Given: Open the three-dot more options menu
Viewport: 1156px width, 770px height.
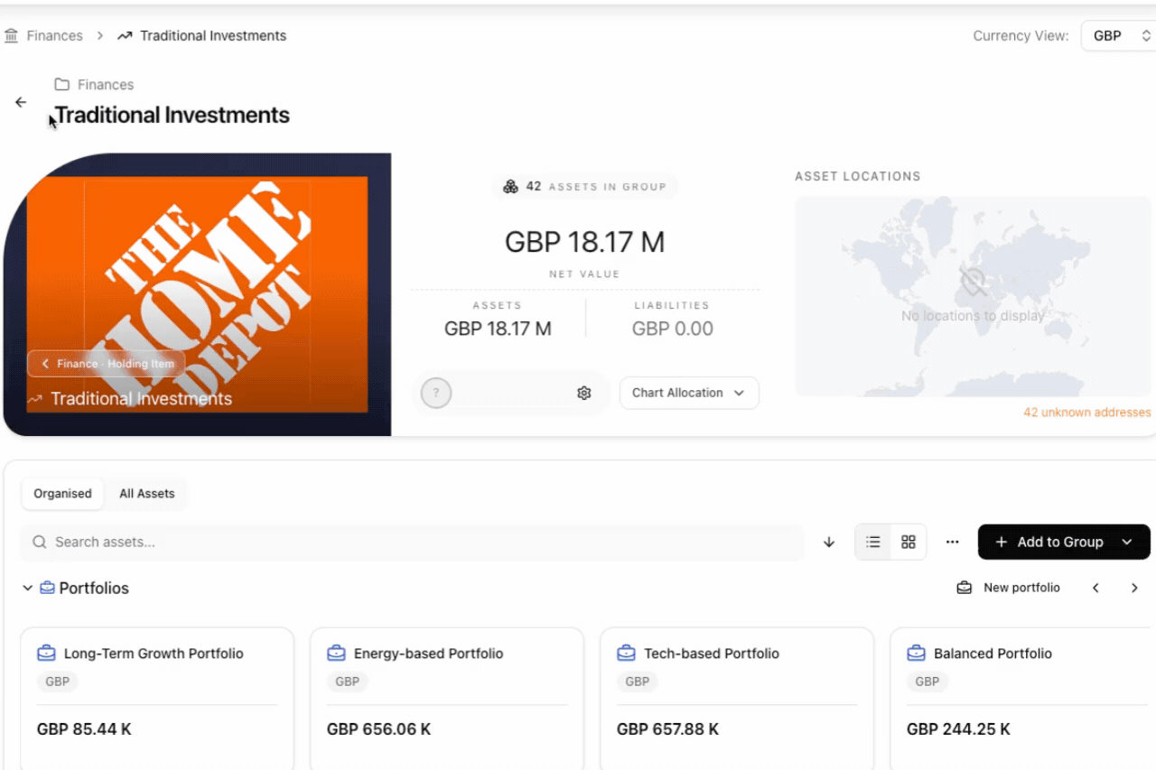Looking at the screenshot, I should (x=952, y=543).
